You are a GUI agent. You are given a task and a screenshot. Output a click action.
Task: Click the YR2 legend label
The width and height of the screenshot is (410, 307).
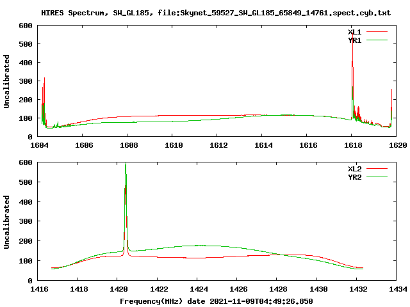(x=354, y=177)
